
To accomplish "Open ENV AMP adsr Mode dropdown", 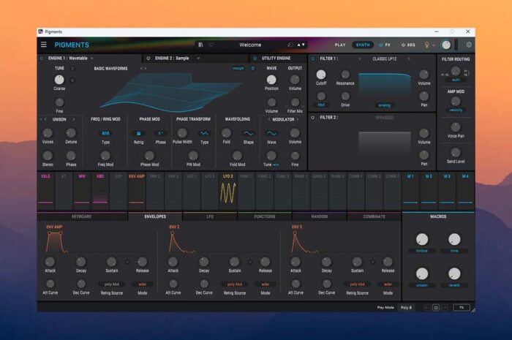I will [143, 284].
